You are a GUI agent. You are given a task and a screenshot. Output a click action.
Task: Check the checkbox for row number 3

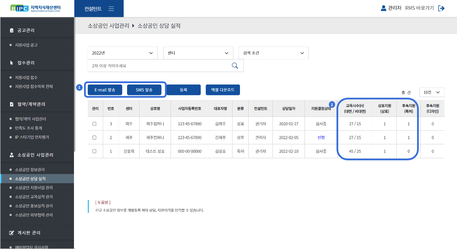(x=94, y=124)
